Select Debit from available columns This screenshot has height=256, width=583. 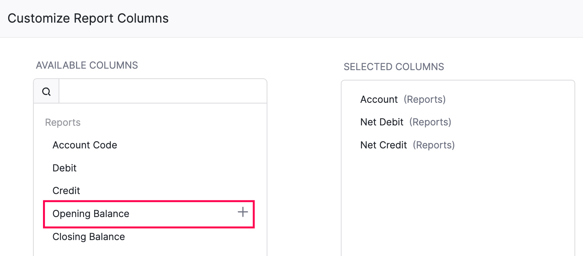coord(64,168)
